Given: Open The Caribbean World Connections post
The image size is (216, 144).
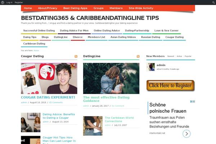Looking at the screenshot, I should pyautogui.click(x=119, y=120).
